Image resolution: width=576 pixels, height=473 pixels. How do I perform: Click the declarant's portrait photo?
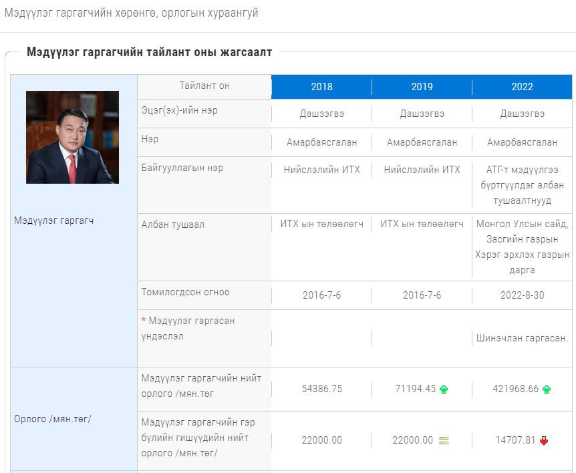[72, 138]
